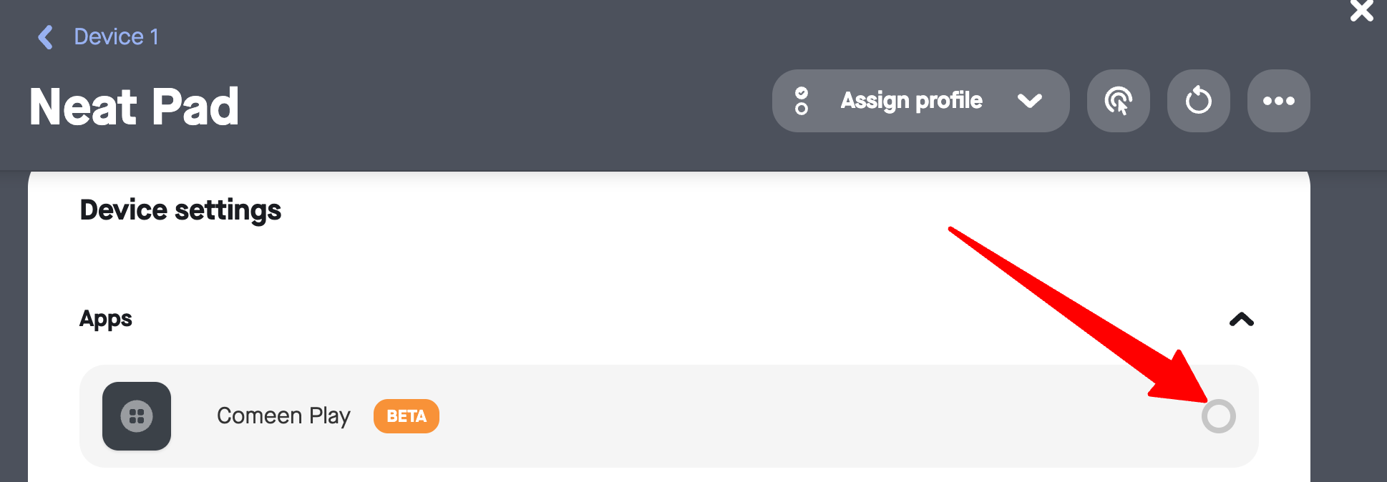Screen dimensions: 1387x482
Task: Collapse the Apps section using the up chevron
Action: [x=1242, y=320]
